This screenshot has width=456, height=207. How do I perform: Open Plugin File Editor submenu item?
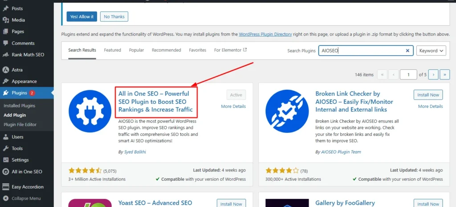click(20, 125)
